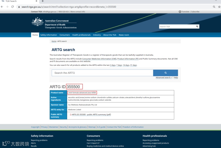Image resolution: width=221 pixels, height=148 pixels.
Task: Open Reporting problems under Consumers
Action: [x=95, y=140]
